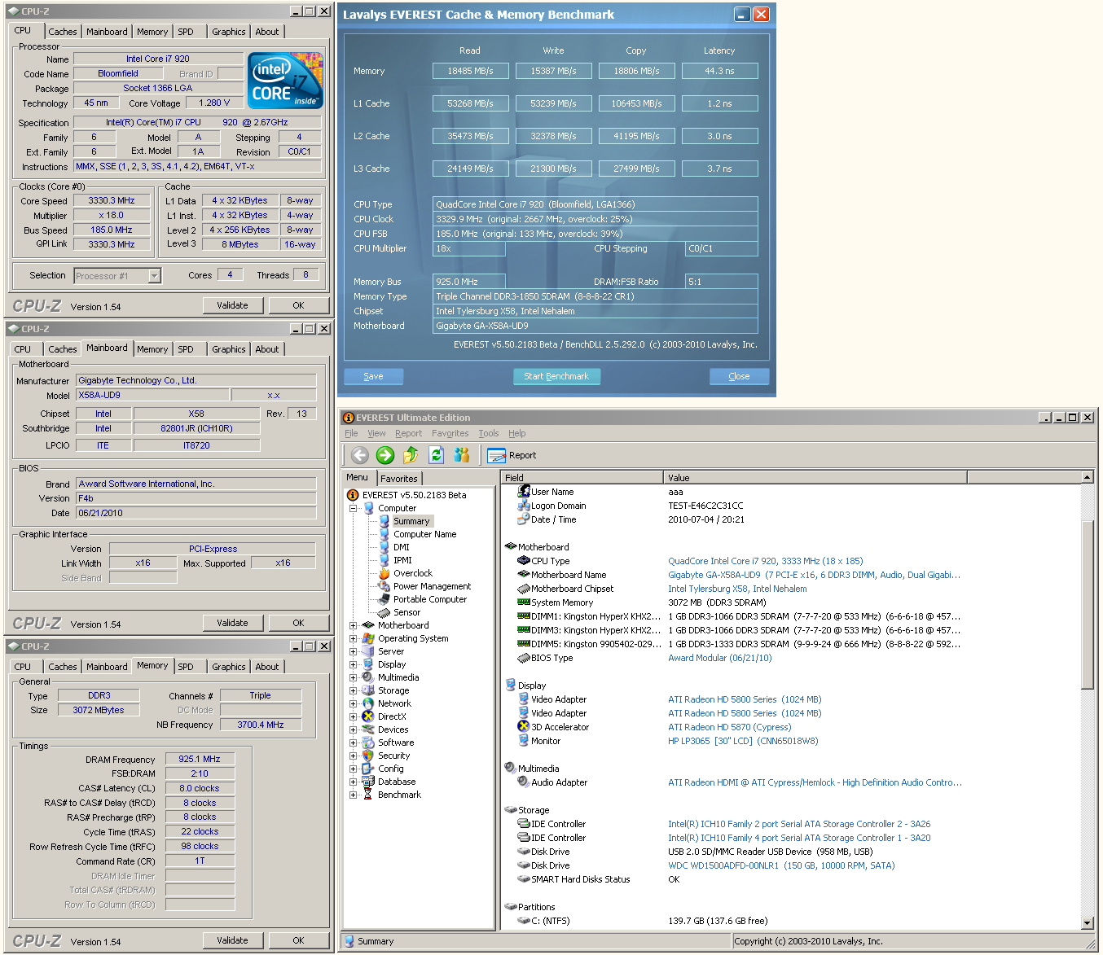This screenshot has height=955, width=1103.
Task: Click the Intel Core i7 logo in CPU-Z
Action: coord(285,81)
